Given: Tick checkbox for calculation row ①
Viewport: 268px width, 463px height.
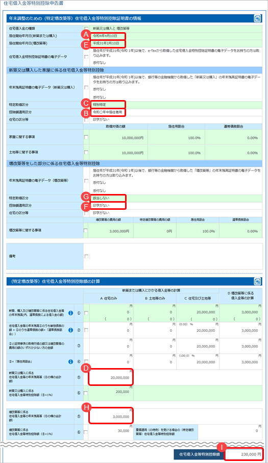Looking at the screenshot, I should tap(86, 313).
